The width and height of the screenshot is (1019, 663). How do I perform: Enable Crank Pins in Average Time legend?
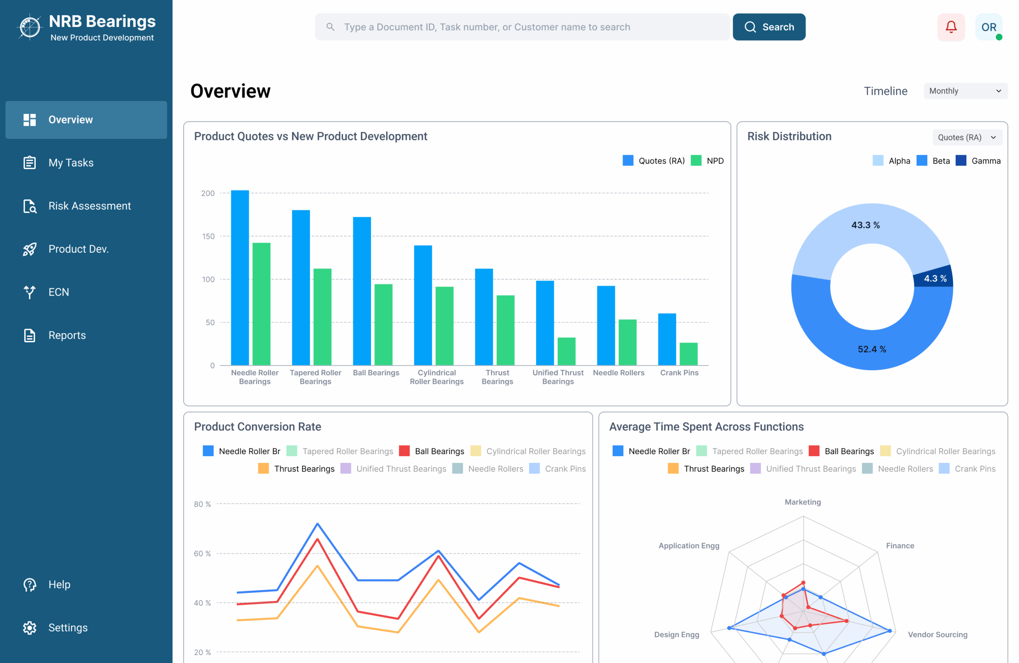(967, 469)
